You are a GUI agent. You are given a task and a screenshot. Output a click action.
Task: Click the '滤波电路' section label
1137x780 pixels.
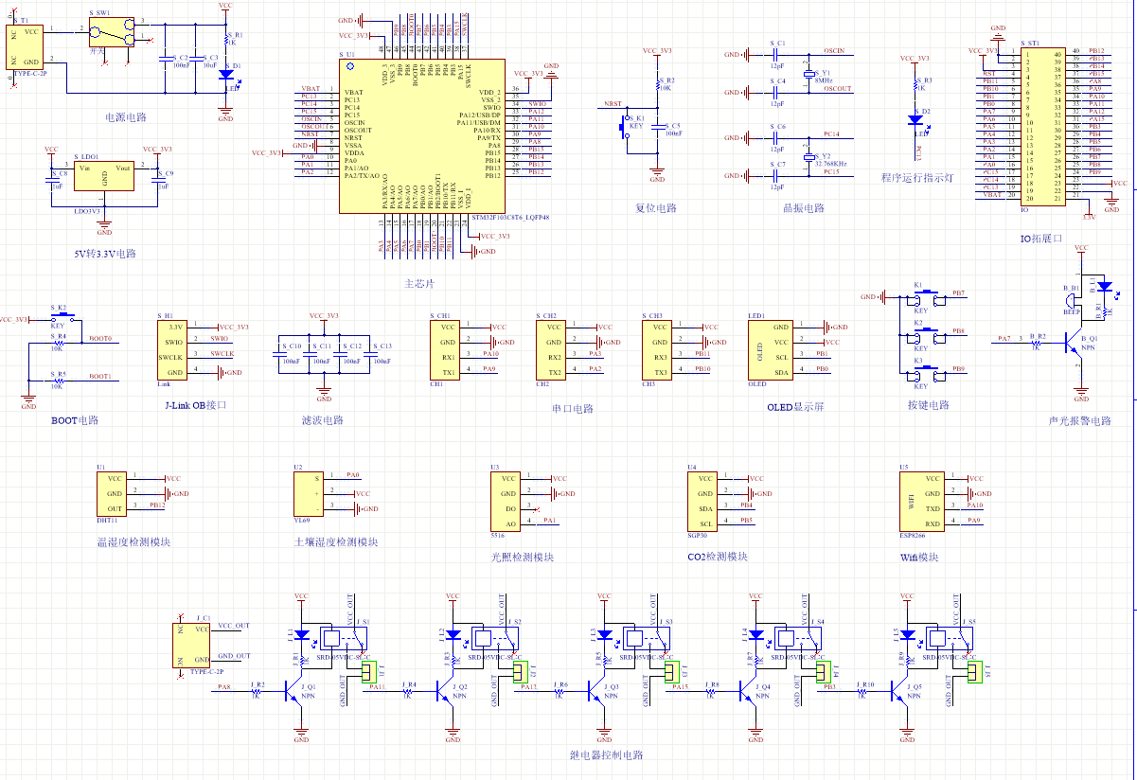point(324,419)
